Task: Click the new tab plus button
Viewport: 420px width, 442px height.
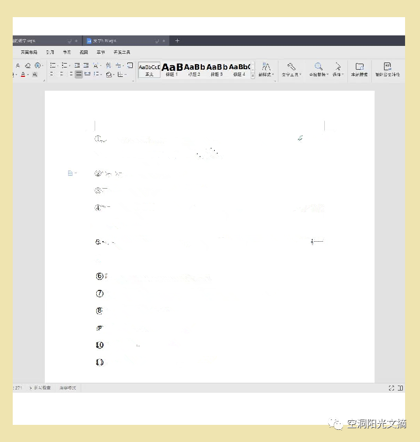Action: point(177,41)
